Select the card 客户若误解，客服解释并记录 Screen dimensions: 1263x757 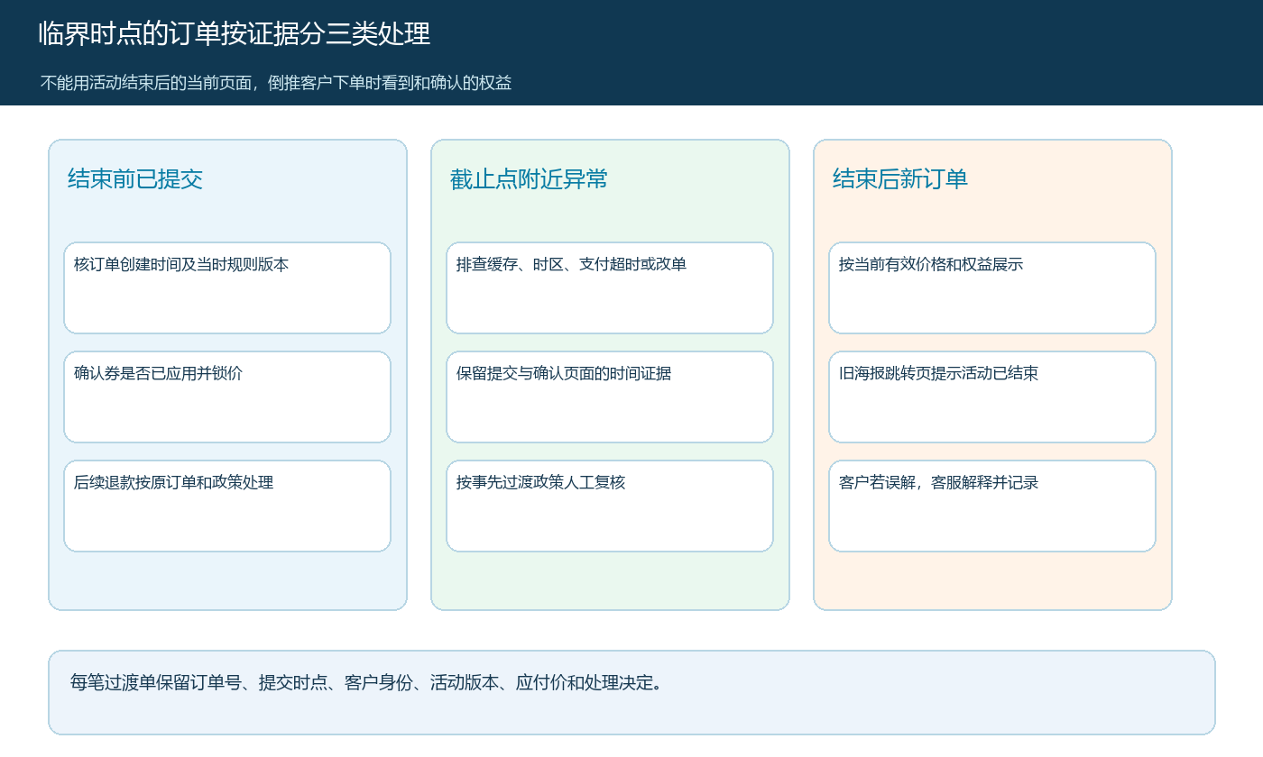(992, 506)
